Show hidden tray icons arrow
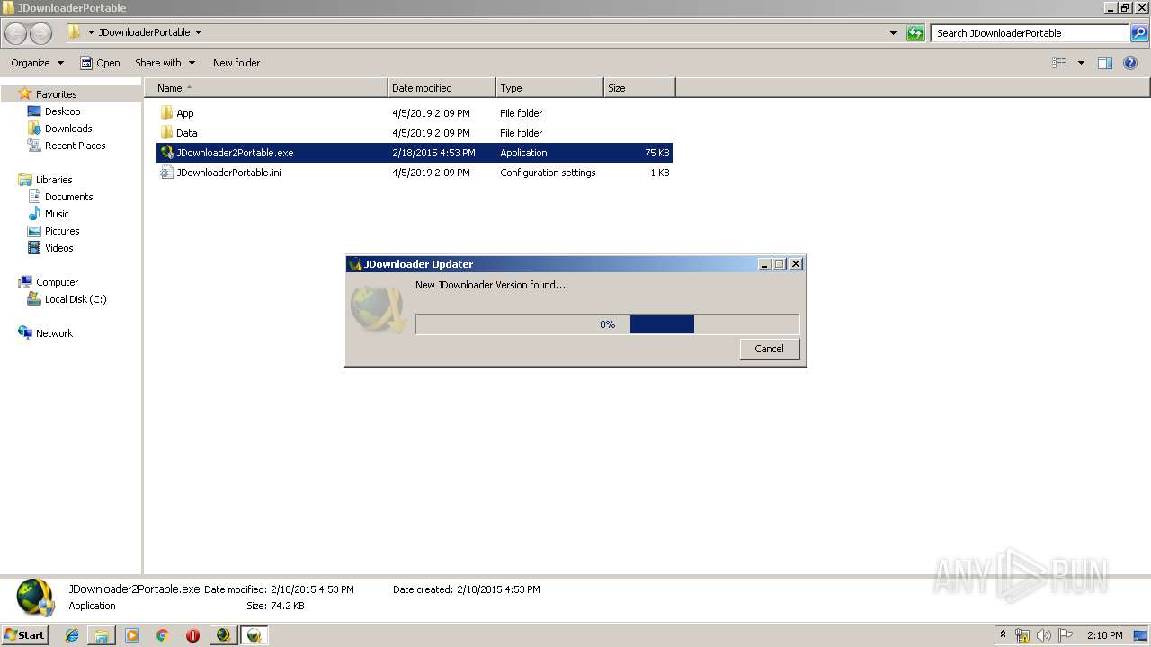Viewport: 1151px width, 647px height. [x=1004, y=635]
